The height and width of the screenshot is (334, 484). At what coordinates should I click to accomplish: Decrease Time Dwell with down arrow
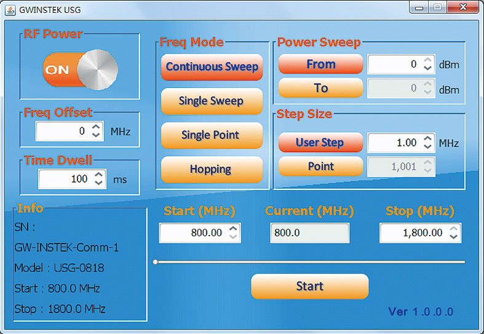pyautogui.click(x=99, y=183)
